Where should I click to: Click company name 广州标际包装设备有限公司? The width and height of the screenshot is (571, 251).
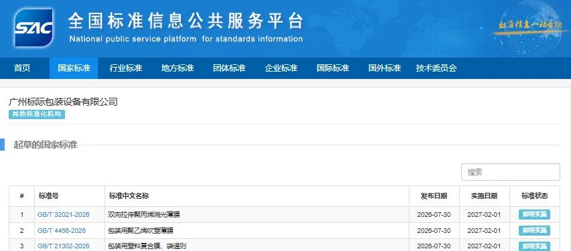63,102
